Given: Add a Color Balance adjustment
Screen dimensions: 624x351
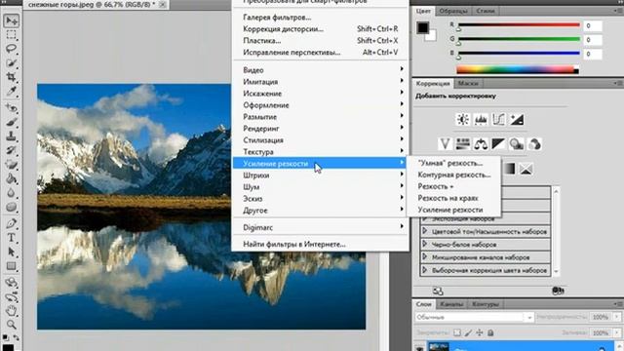Looking at the screenshot, I should [x=481, y=144].
